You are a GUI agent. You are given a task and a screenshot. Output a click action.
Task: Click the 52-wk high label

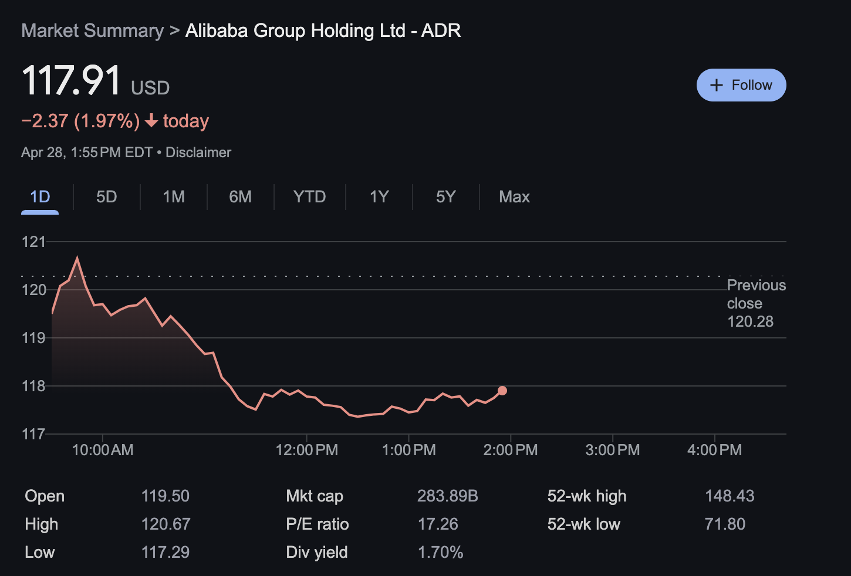coord(587,496)
